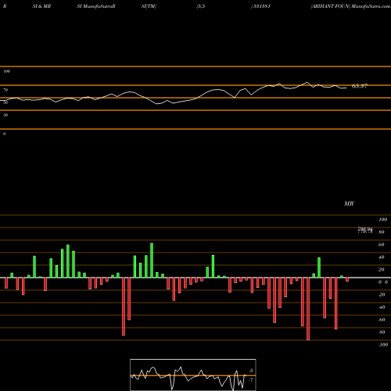This screenshot has height=391, width=391.
Task: Click the RSI left axis label 50
Action: (x=5, y=102)
